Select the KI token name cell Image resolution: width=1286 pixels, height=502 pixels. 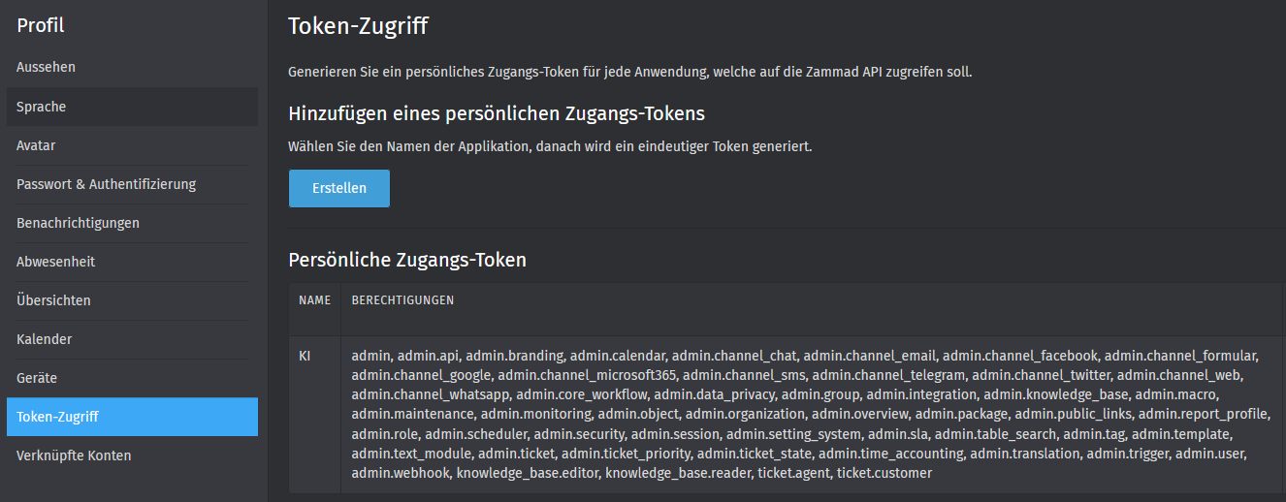tap(305, 357)
